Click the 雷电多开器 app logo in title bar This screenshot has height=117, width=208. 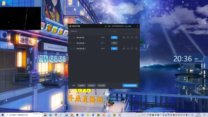pos(70,26)
